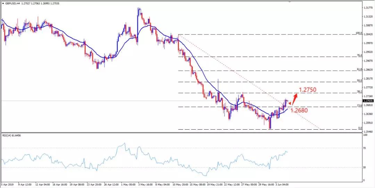Select the red 1.2680 support price label
The height and width of the screenshot is (188, 375).
click(x=299, y=111)
